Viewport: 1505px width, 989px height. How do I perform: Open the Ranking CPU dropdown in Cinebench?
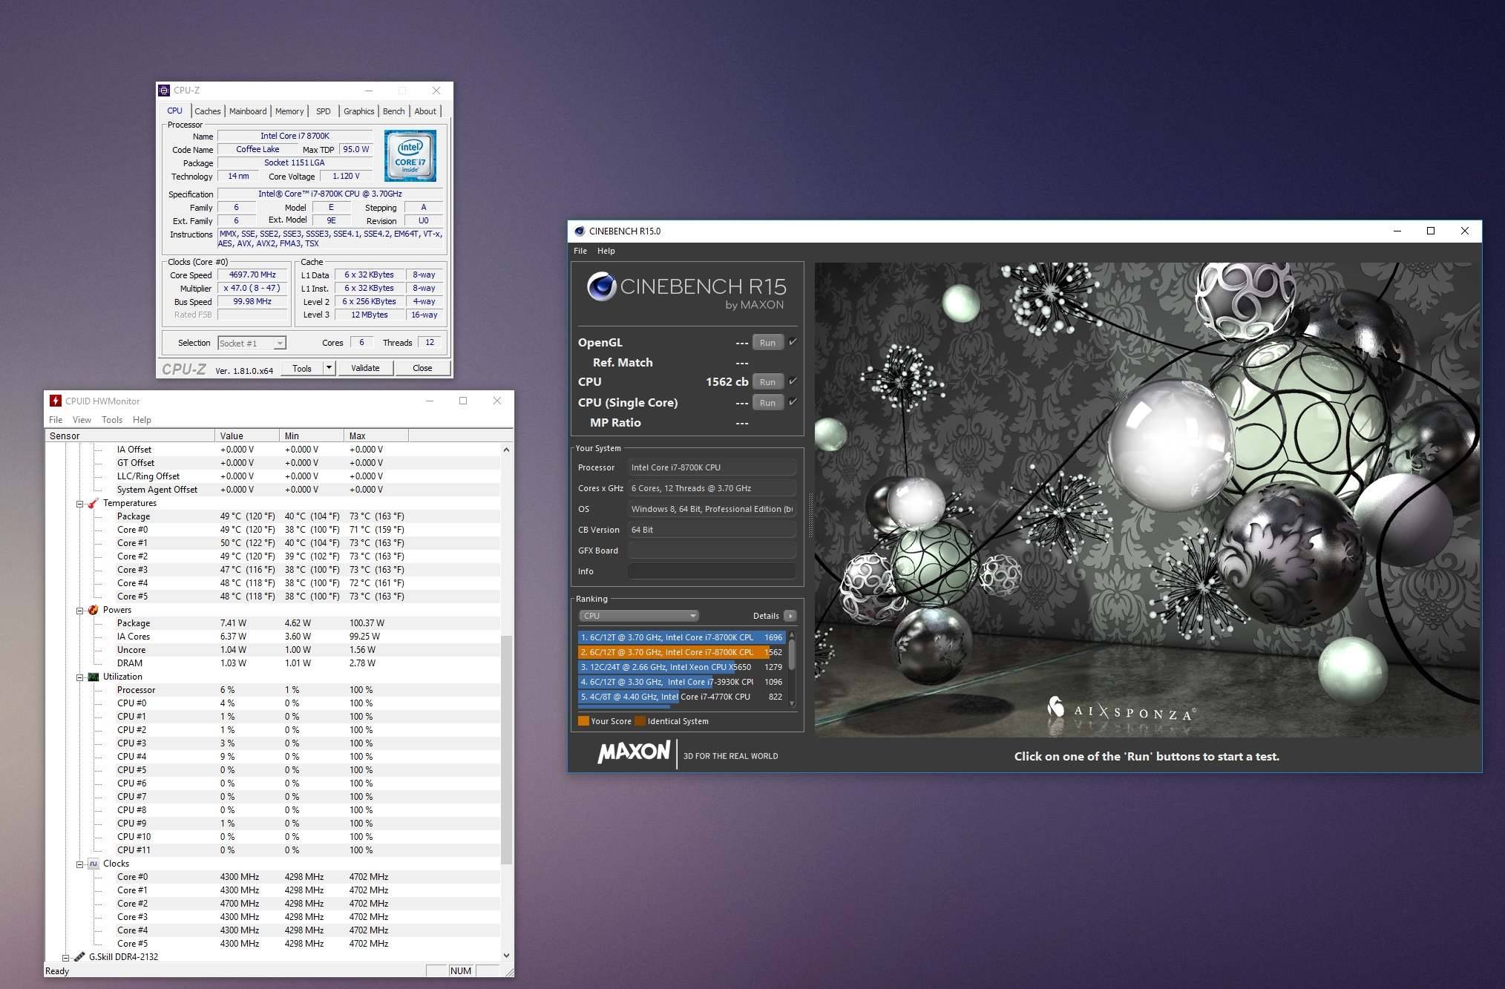coord(638,616)
